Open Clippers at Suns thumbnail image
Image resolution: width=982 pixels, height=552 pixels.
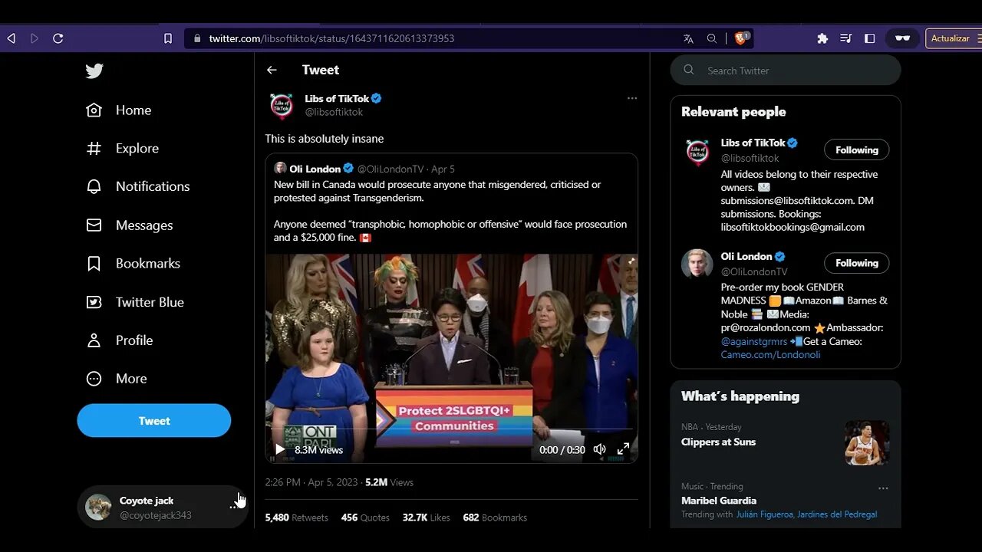(x=867, y=442)
